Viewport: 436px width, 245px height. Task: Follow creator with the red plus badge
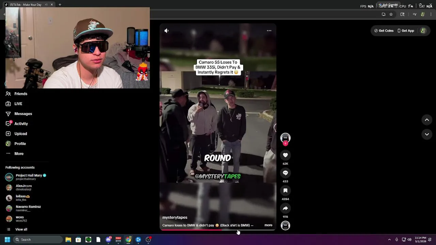[x=285, y=144]
